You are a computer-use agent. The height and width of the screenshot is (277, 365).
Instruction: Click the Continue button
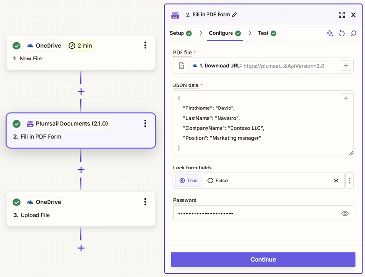pyautogui.click(x=263, y=259)
